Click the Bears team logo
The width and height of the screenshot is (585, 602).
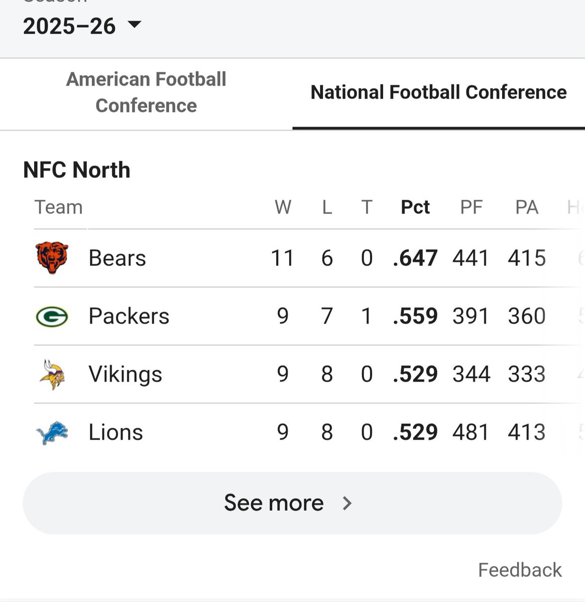coord(52,258)
